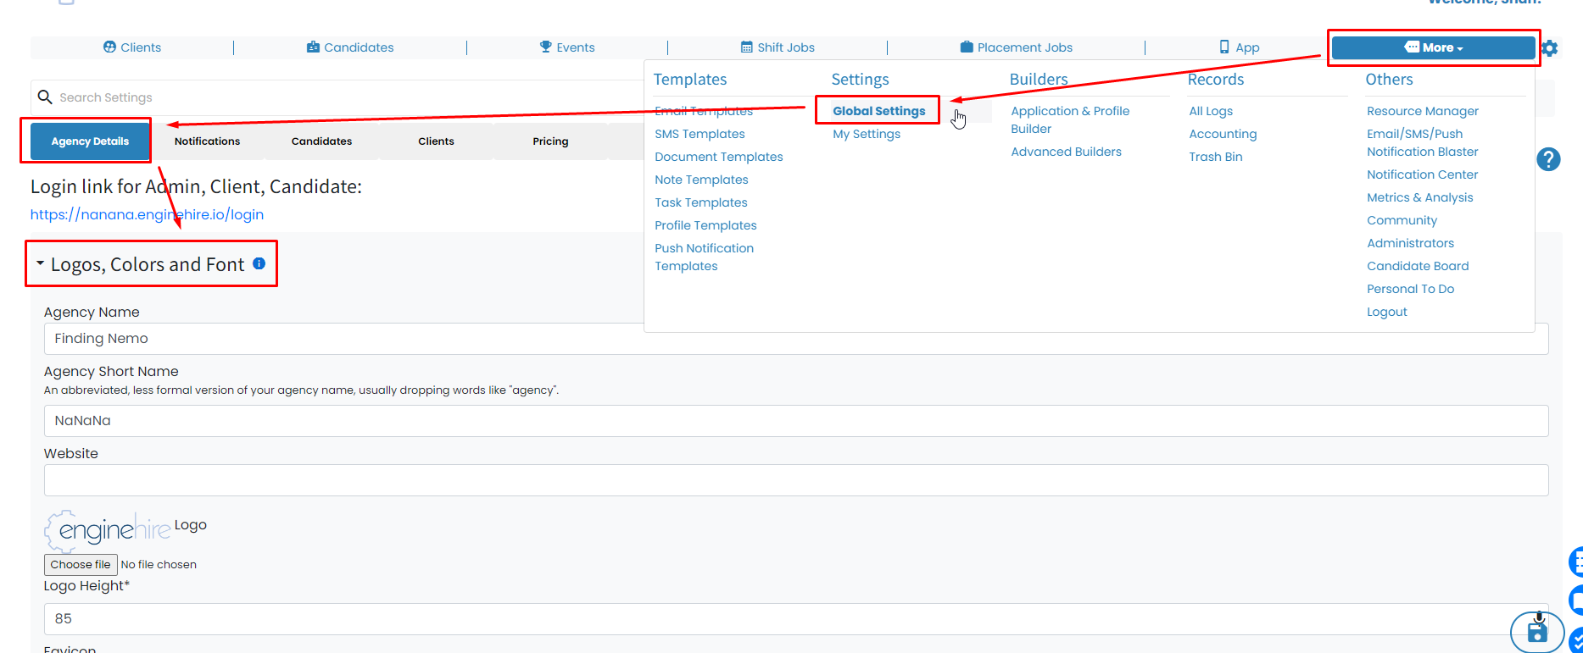Open the nanana.enginehire.io login link
This screenshot has width=1583, height=653.
click(x=147, y=214)
